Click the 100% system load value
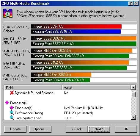The width and height of the screenshot is (140, 136). coord(68,118)
